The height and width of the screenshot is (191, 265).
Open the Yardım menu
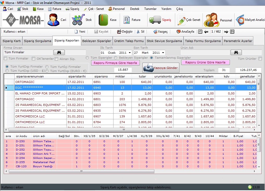click(x=166, y=9)
